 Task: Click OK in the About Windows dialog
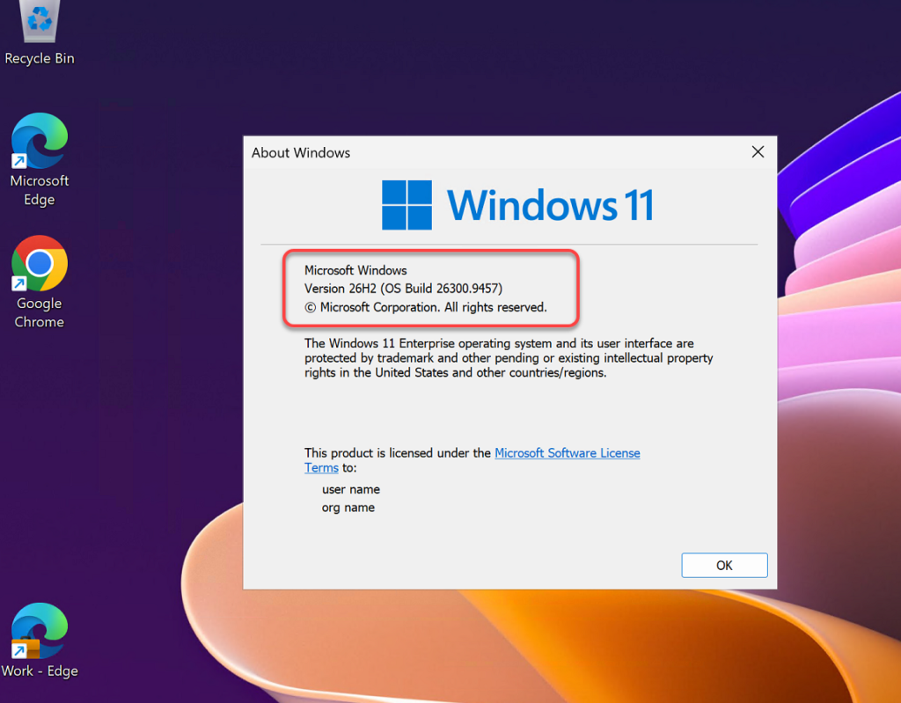pos(724,565)
